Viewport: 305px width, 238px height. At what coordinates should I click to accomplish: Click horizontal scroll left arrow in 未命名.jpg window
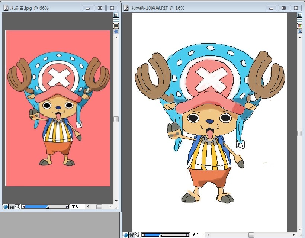click(88, 206)
